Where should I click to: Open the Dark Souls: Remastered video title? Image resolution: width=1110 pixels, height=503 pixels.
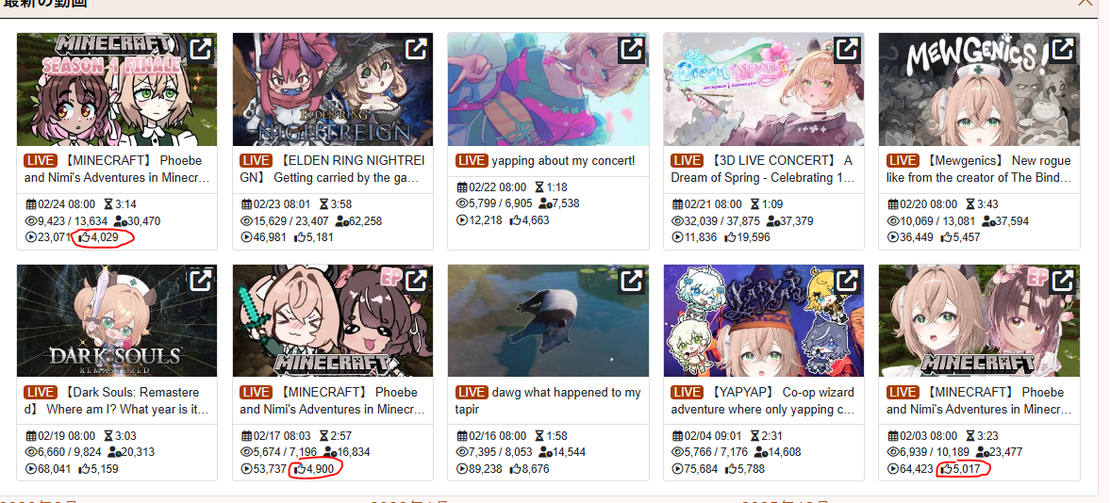pyautogui.click(x=117, y=400)
